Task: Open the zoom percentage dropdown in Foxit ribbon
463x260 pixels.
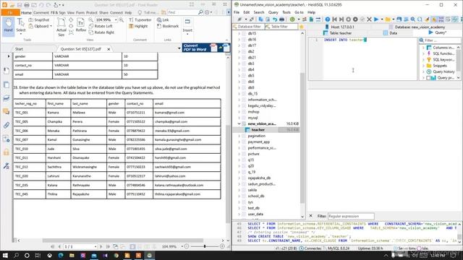Action: click(116, 19)
